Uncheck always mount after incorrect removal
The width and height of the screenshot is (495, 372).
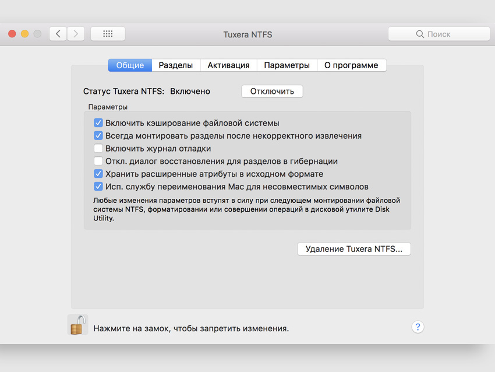[98, 136]
